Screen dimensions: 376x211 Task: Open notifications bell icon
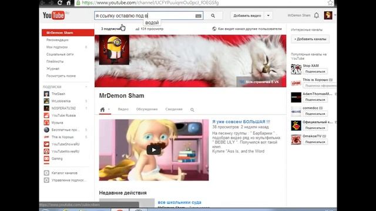point(317,16)
